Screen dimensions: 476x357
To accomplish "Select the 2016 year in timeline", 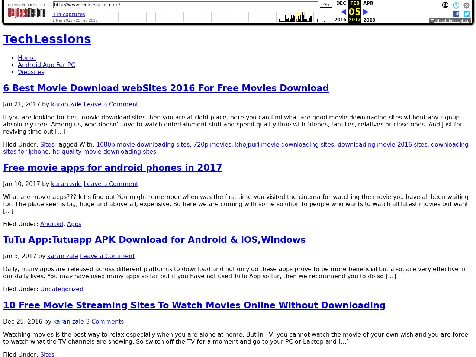I will coord(340,20).
